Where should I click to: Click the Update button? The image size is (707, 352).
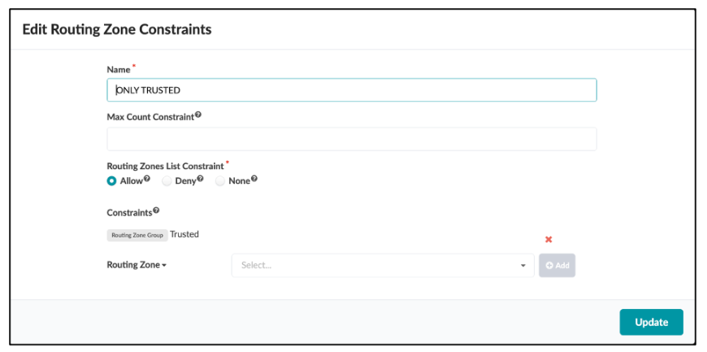coord(651,322)
